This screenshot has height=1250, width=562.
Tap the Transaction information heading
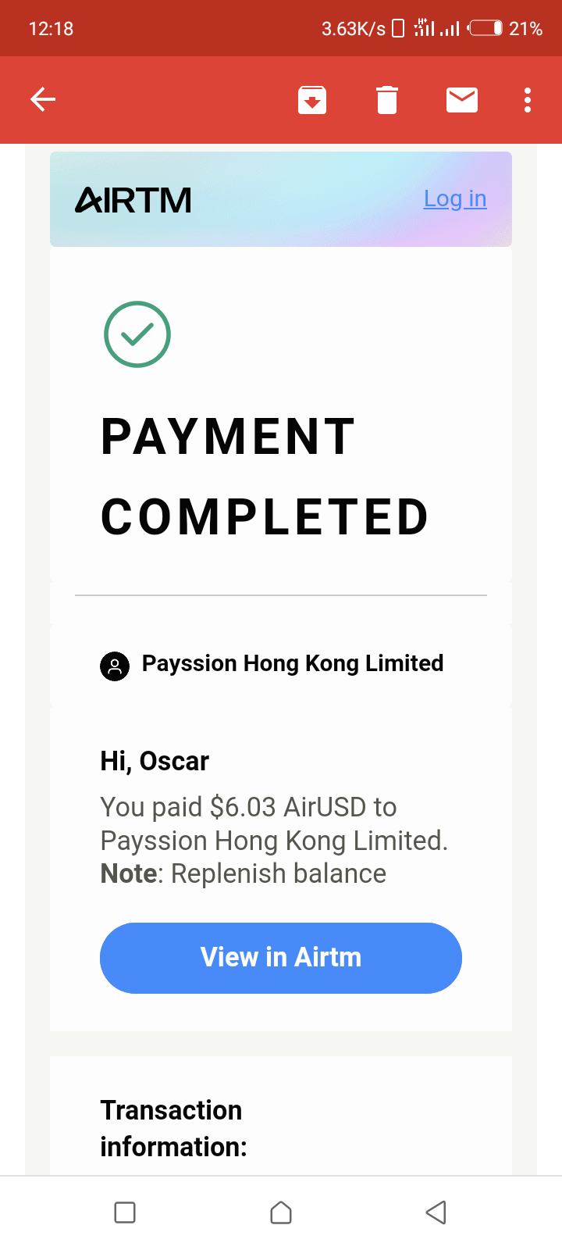point(173,1128)
